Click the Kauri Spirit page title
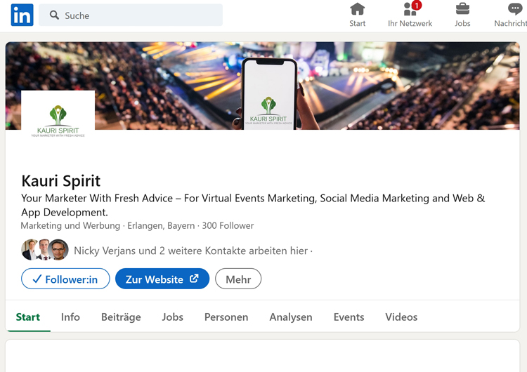The width and height of the screenshot is (527, 372). coord(61,180)
